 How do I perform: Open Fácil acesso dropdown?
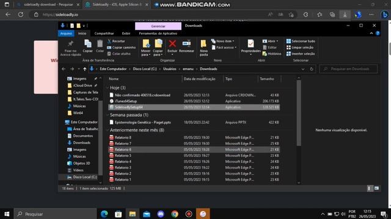tap(224, 47)
